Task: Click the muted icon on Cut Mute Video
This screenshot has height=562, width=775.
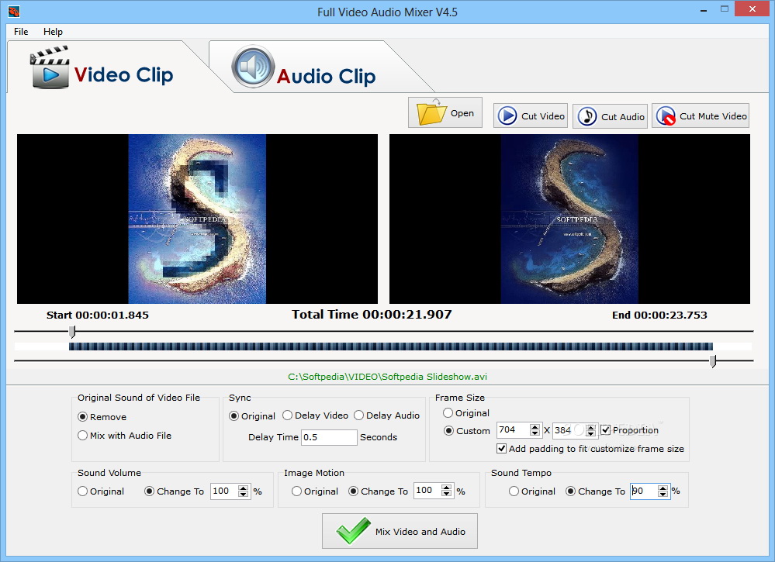Action: pos(666,116)
